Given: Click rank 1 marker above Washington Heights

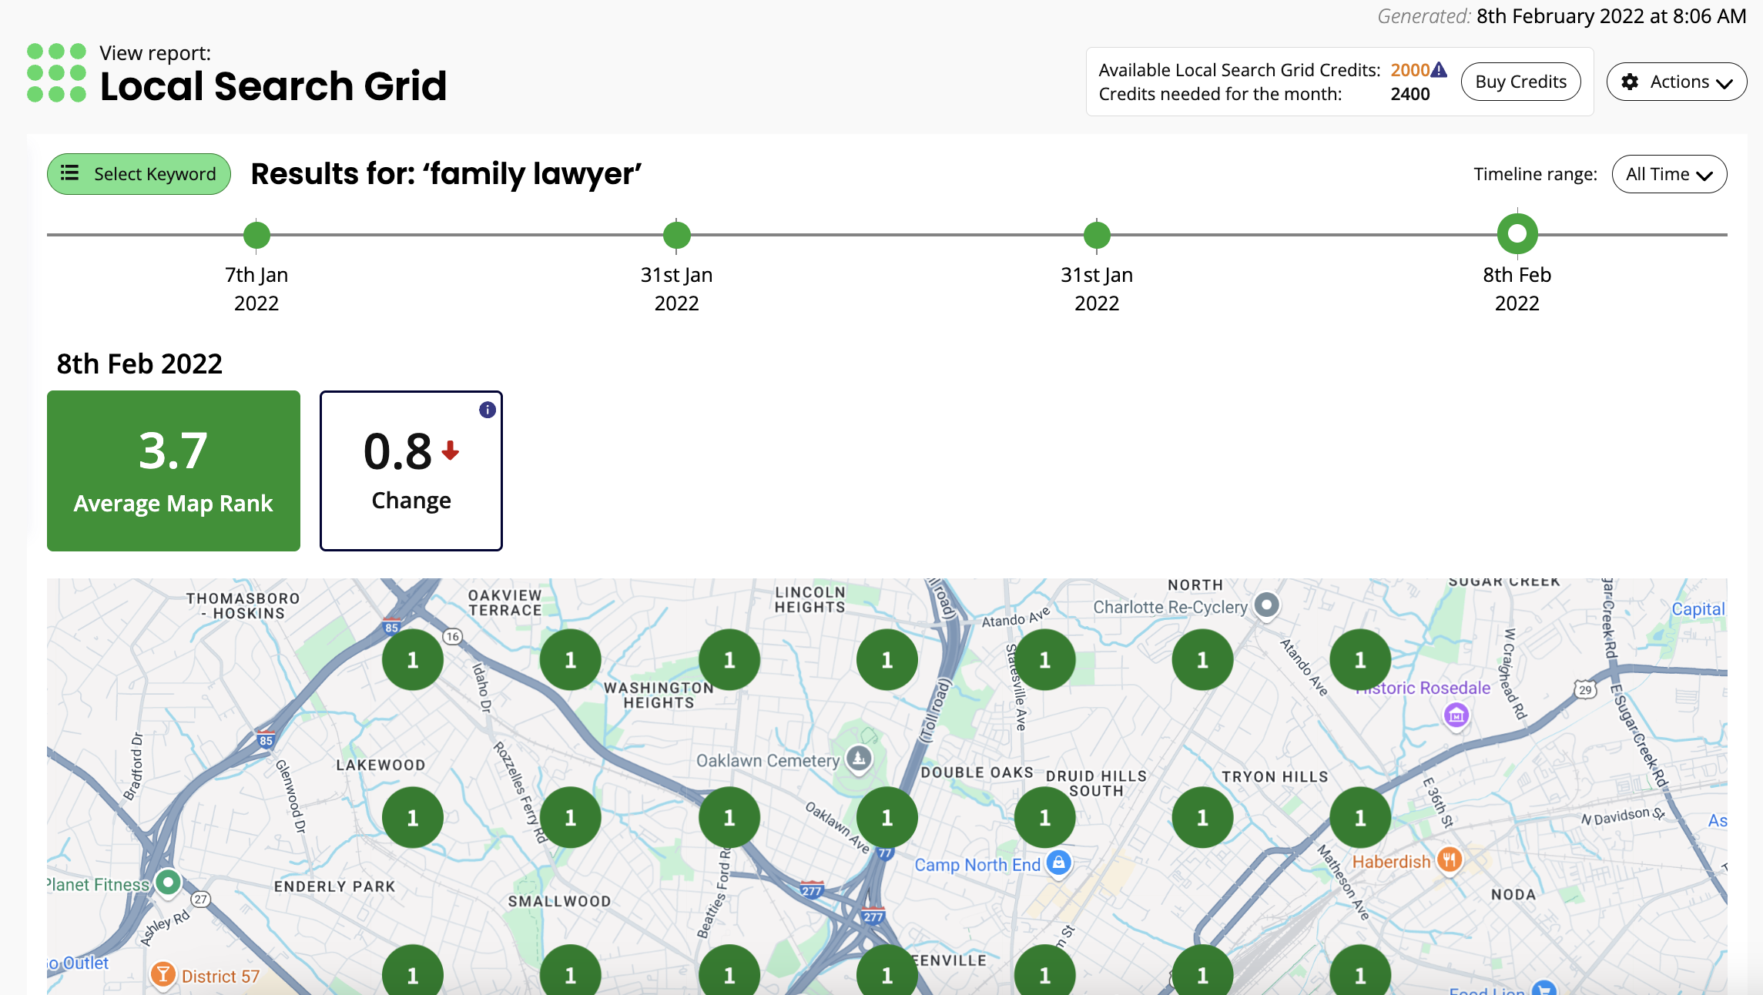Looking at the screenshot, I should click(729, 660).
